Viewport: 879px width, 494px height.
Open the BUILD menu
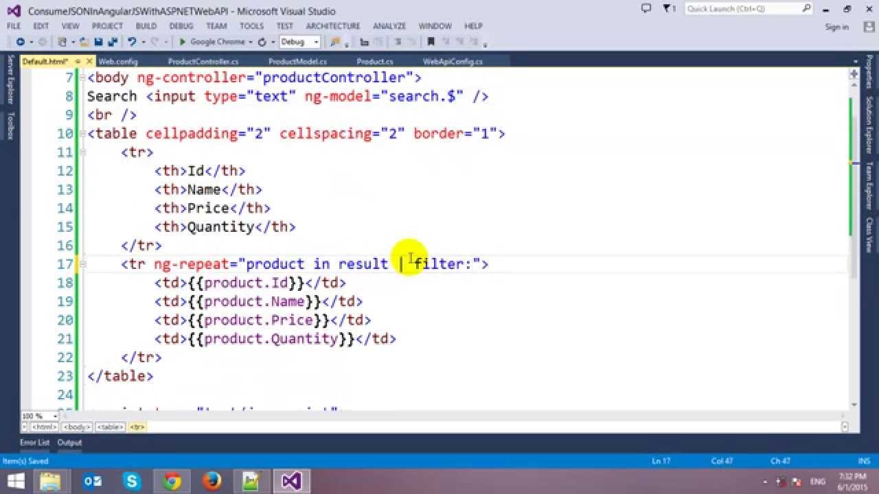pos(146,26)
